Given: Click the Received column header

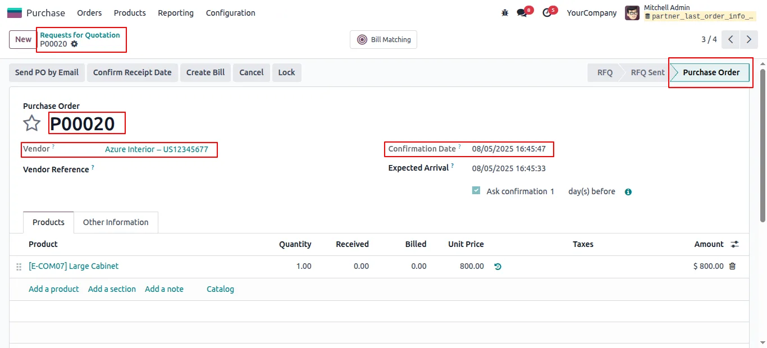Looking at the screenshot, I should tap(352, 244).
